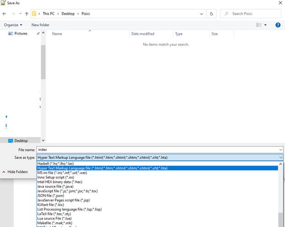285x227 pixels.
Task: Select Java source file (*.java) option
Action: (55, 186)
